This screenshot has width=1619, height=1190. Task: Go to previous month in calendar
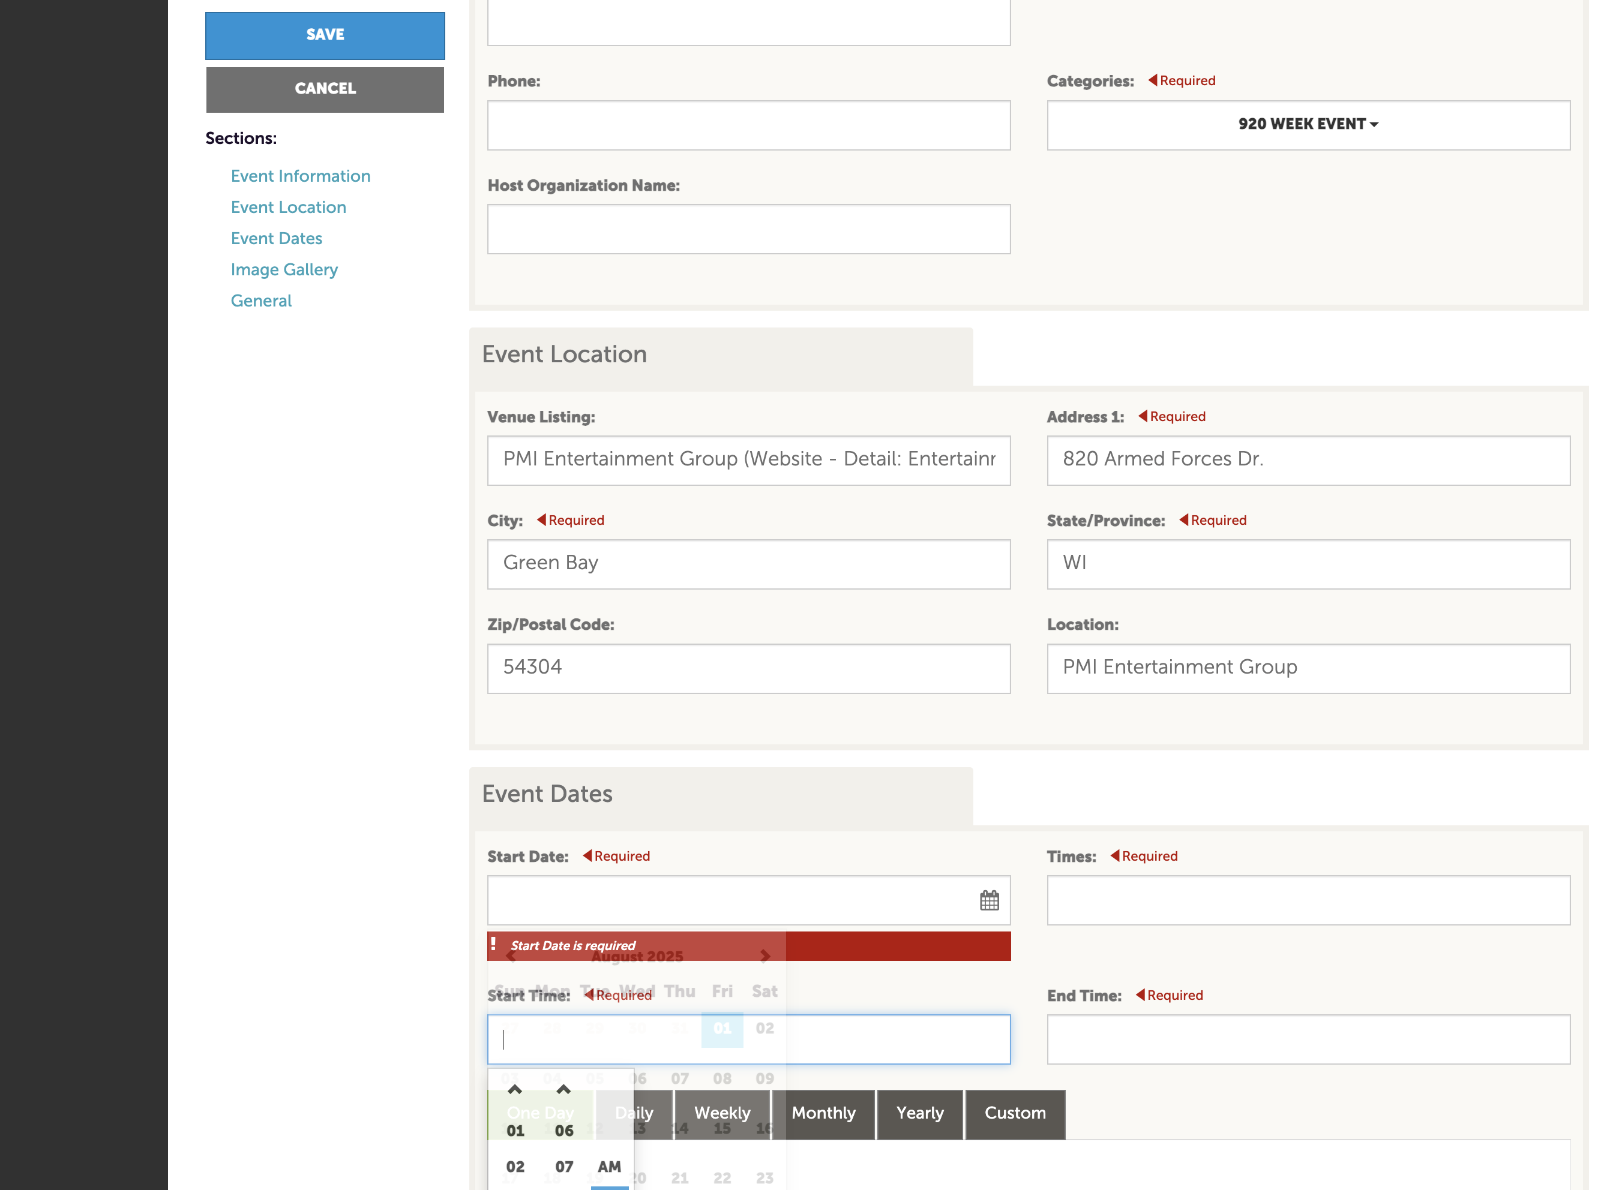pyautogui.click(x=510, y=956)
